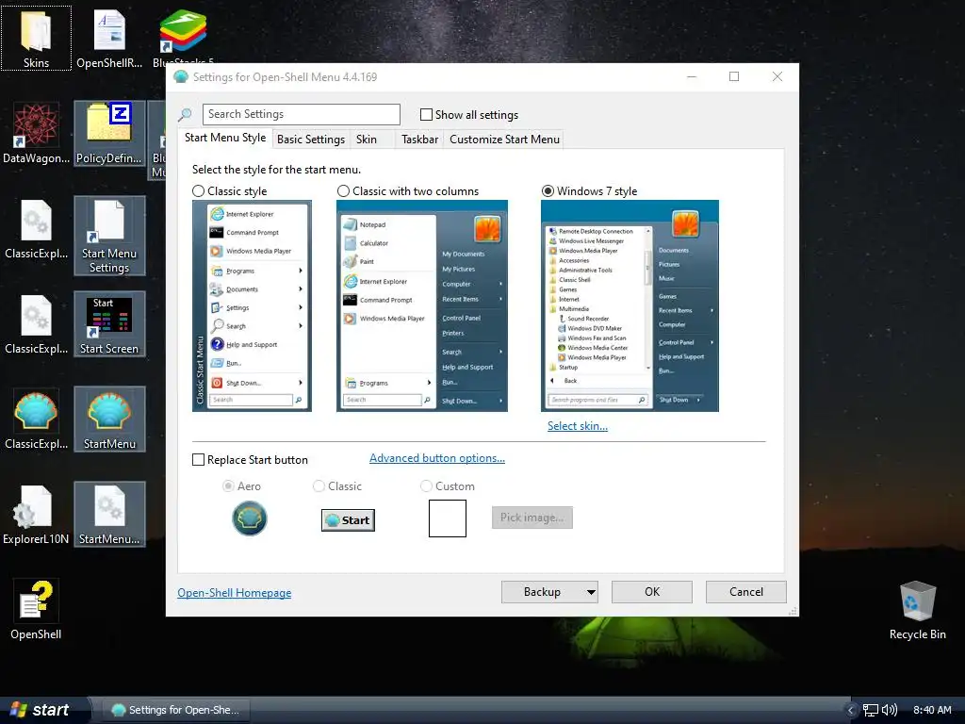Open the Skins folder on desktop
The image size is (965, 724).
coord(36,38)
